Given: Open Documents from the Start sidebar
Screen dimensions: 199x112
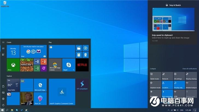Looking at the screenshot, I should click(x=3, y=86).
